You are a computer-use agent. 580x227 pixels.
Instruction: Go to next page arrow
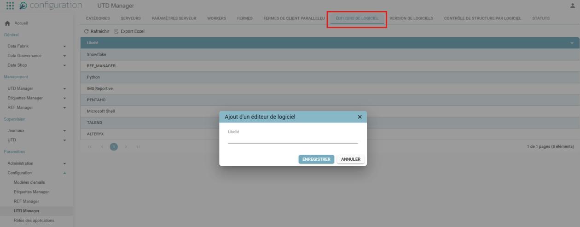[x=126, y=146]
